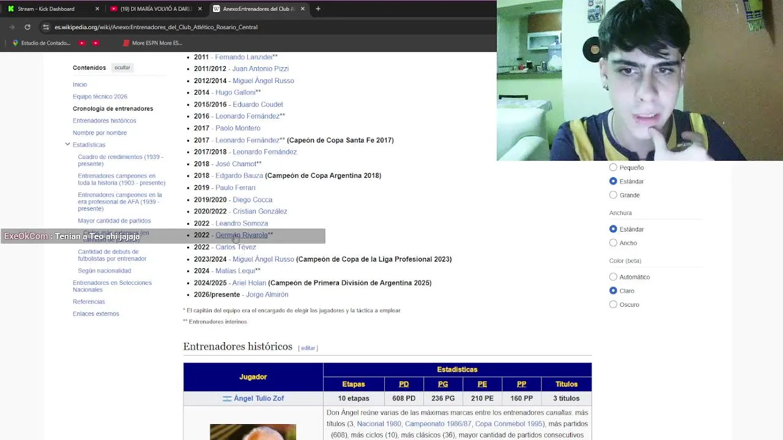This screenshot has width=783, height=440.
Task: Open Carlos Tévez link
Action: pyautogui.click(x=236, y=247)
